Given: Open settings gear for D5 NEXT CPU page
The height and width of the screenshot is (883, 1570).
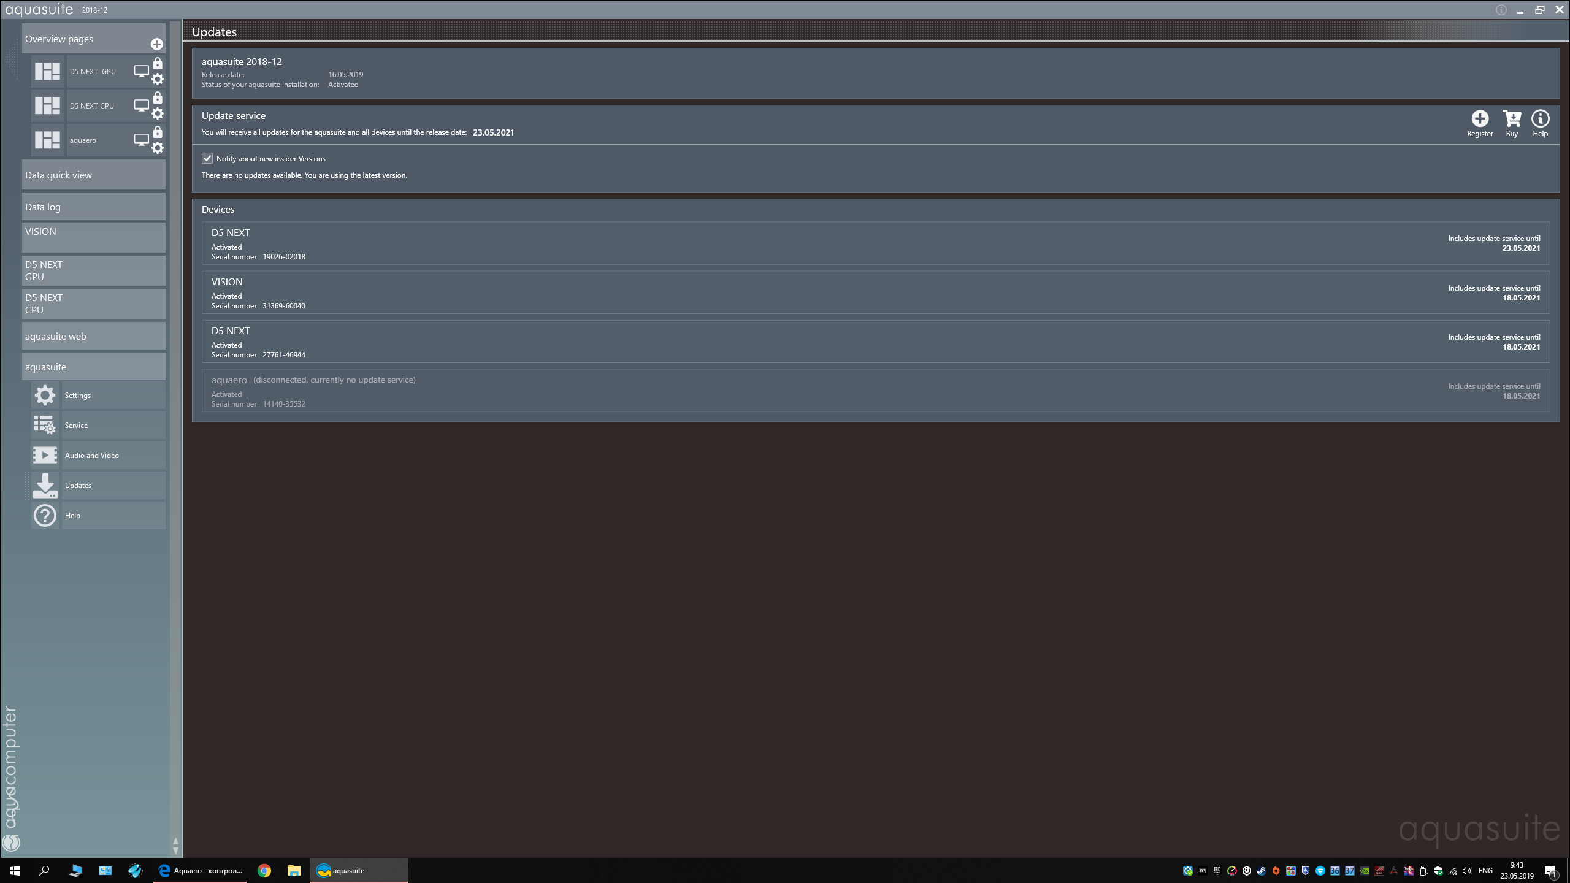Looking at the screenshot, I should (158, 113).
